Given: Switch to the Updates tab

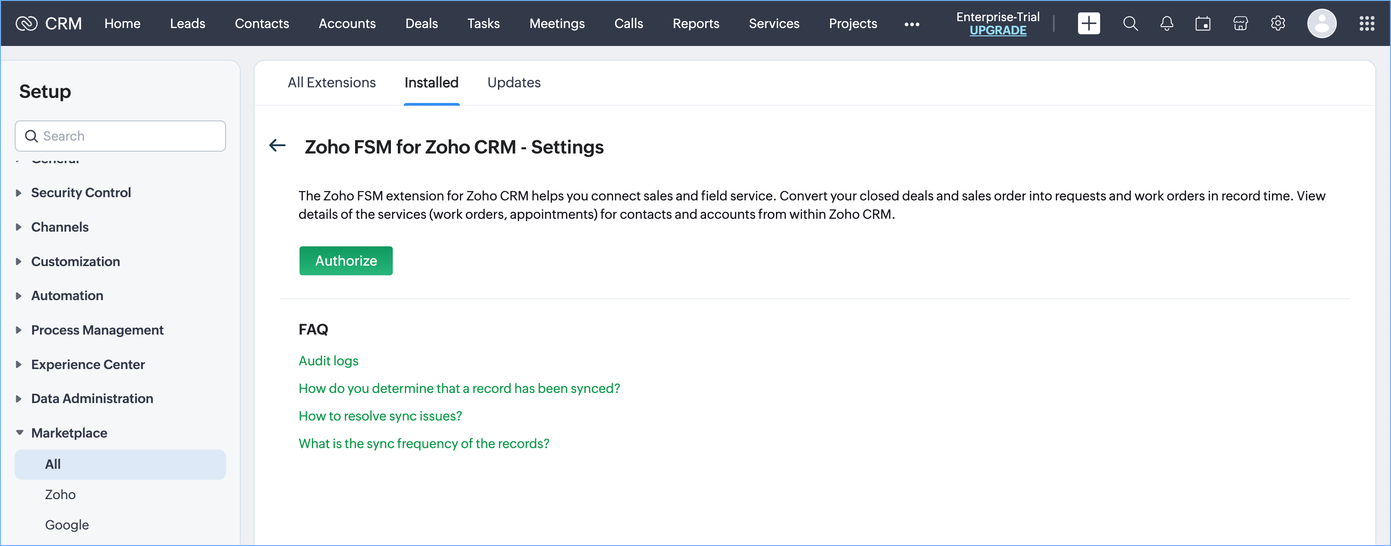Looking at the screenshot, I should [x=514, y=83].
